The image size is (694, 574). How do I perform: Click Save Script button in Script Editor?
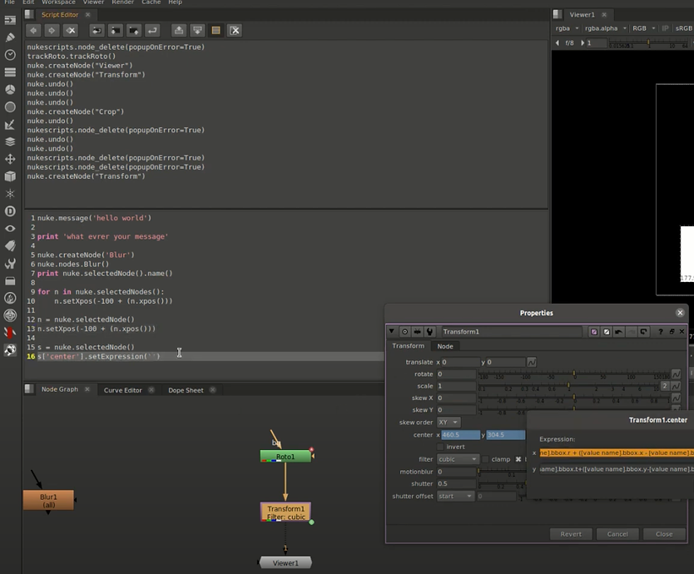click(x=134, y=30)
